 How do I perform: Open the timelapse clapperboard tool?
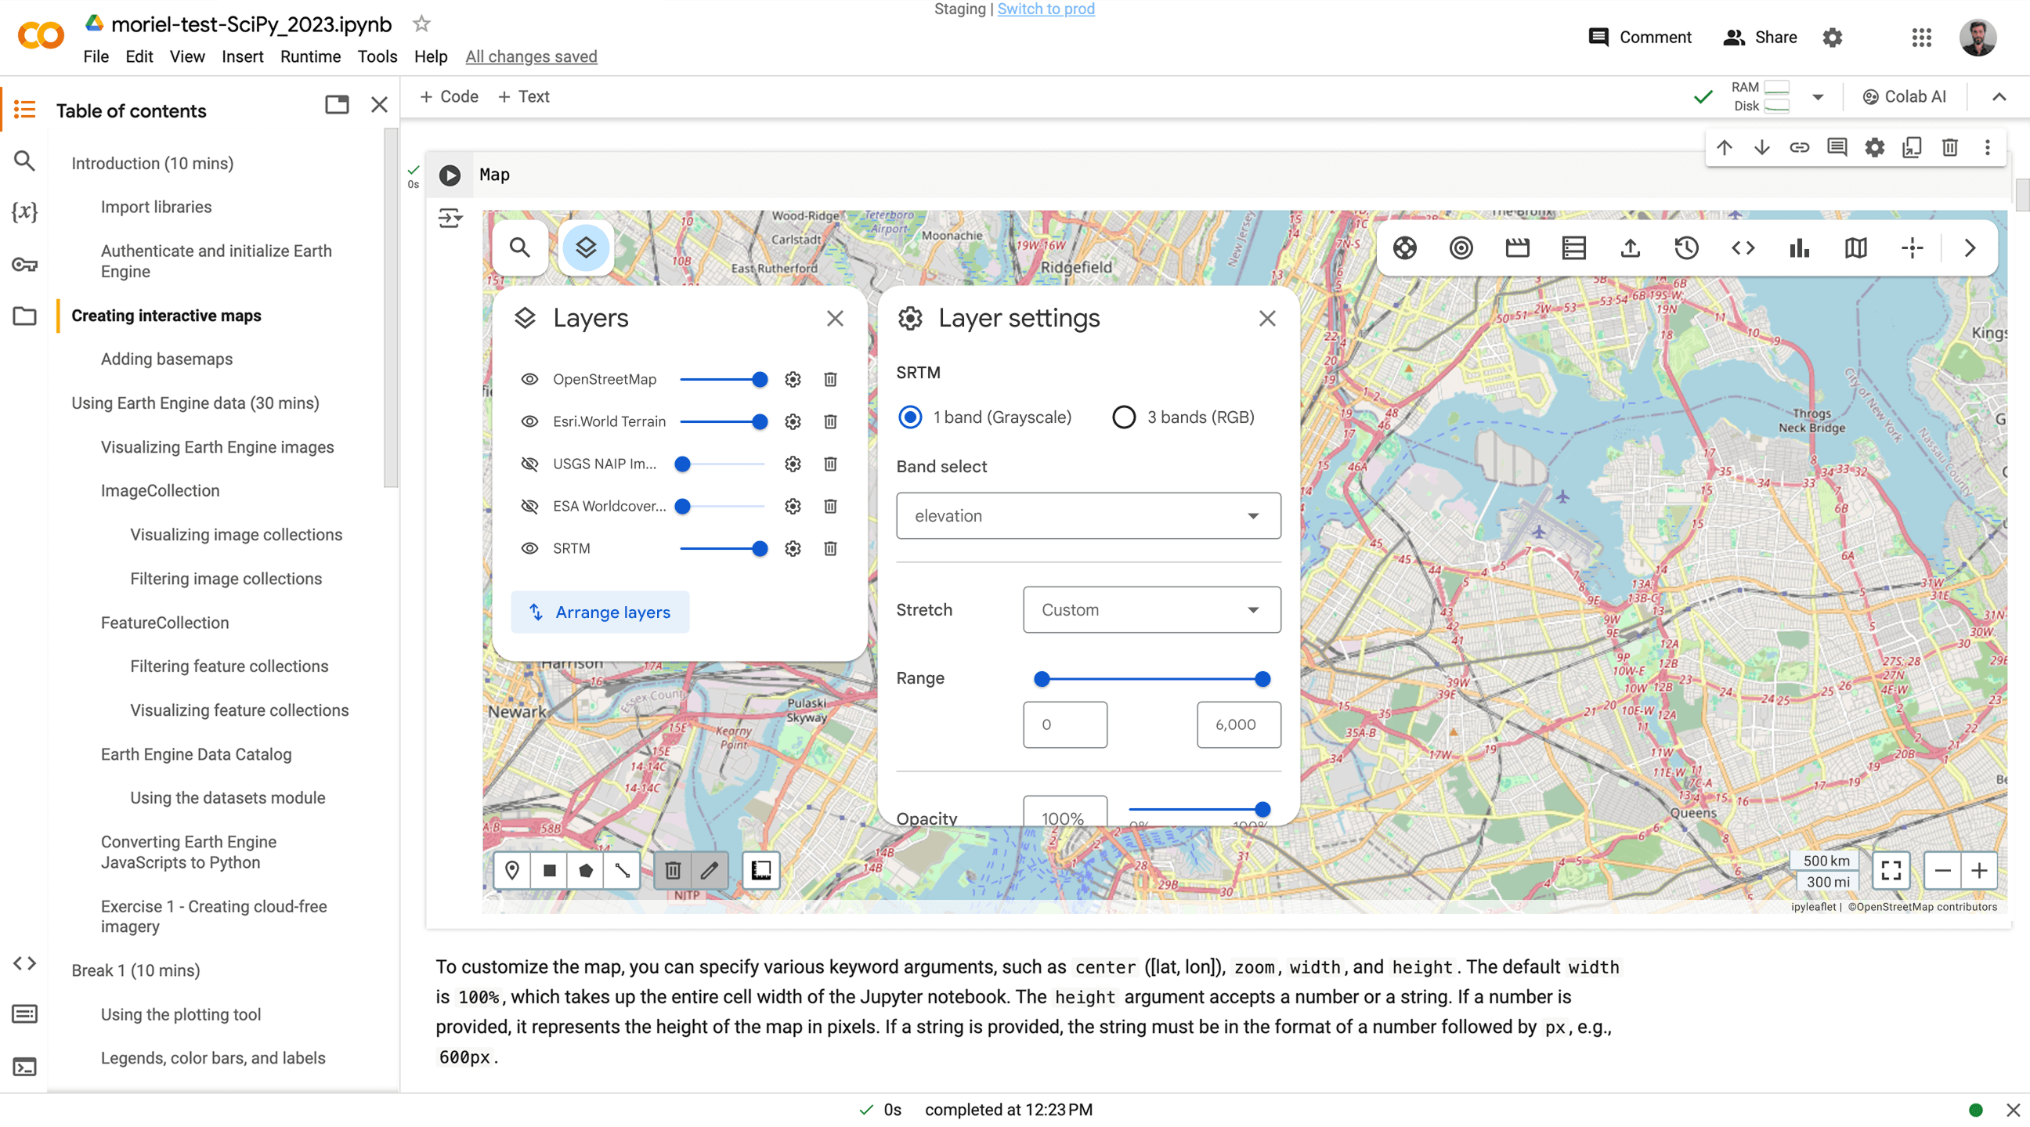click(x=1517, y=248)
